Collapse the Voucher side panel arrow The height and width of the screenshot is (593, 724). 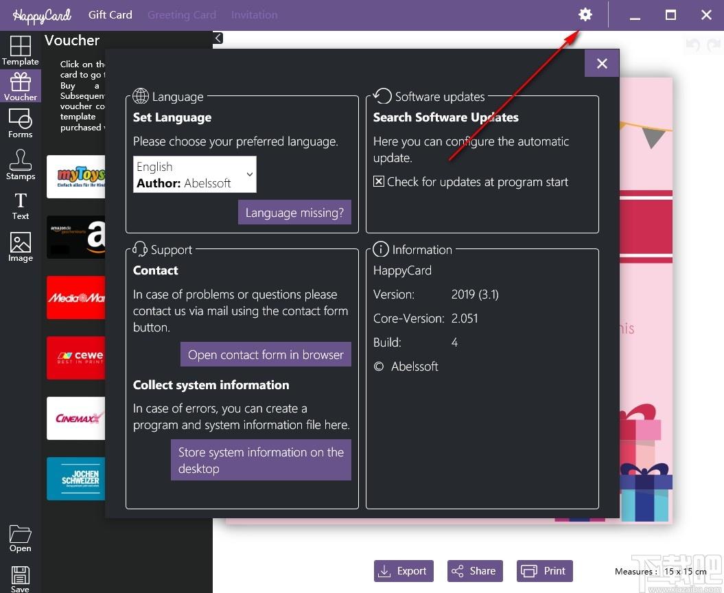[x=218, y=38]
